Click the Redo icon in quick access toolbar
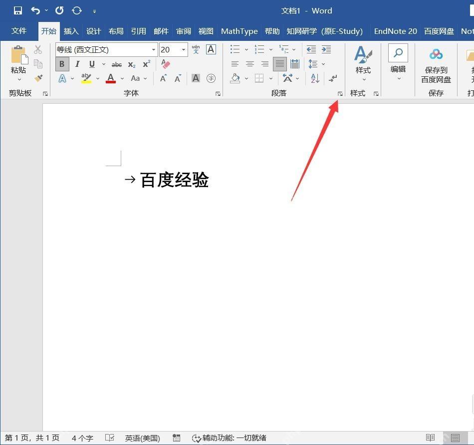 pos(59,11)
